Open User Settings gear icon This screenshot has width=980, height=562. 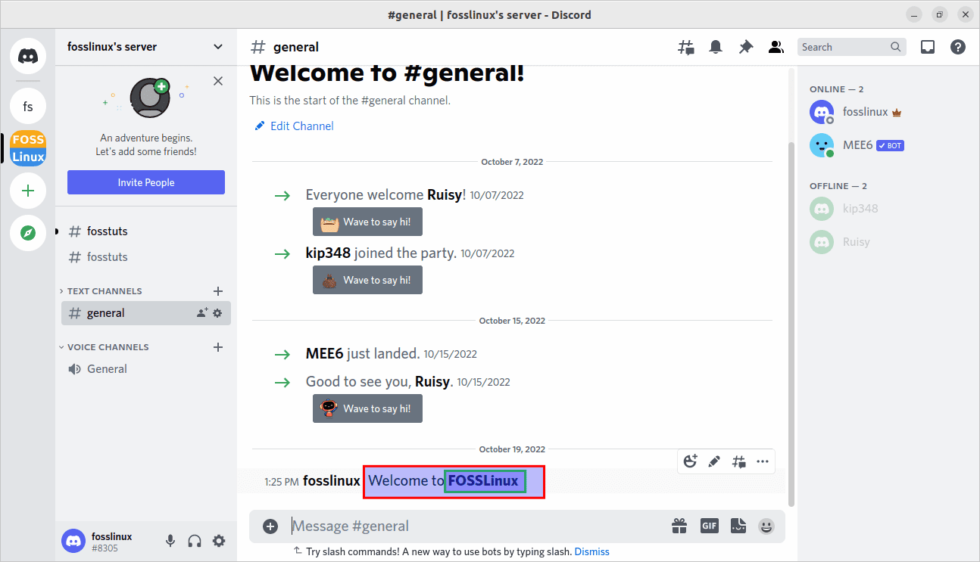219,541
